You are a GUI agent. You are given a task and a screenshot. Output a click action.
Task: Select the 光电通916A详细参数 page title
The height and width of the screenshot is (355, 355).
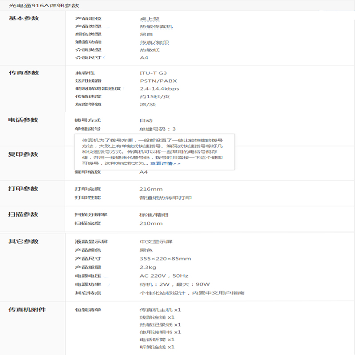pyautogui.click(x=44, y=6)
